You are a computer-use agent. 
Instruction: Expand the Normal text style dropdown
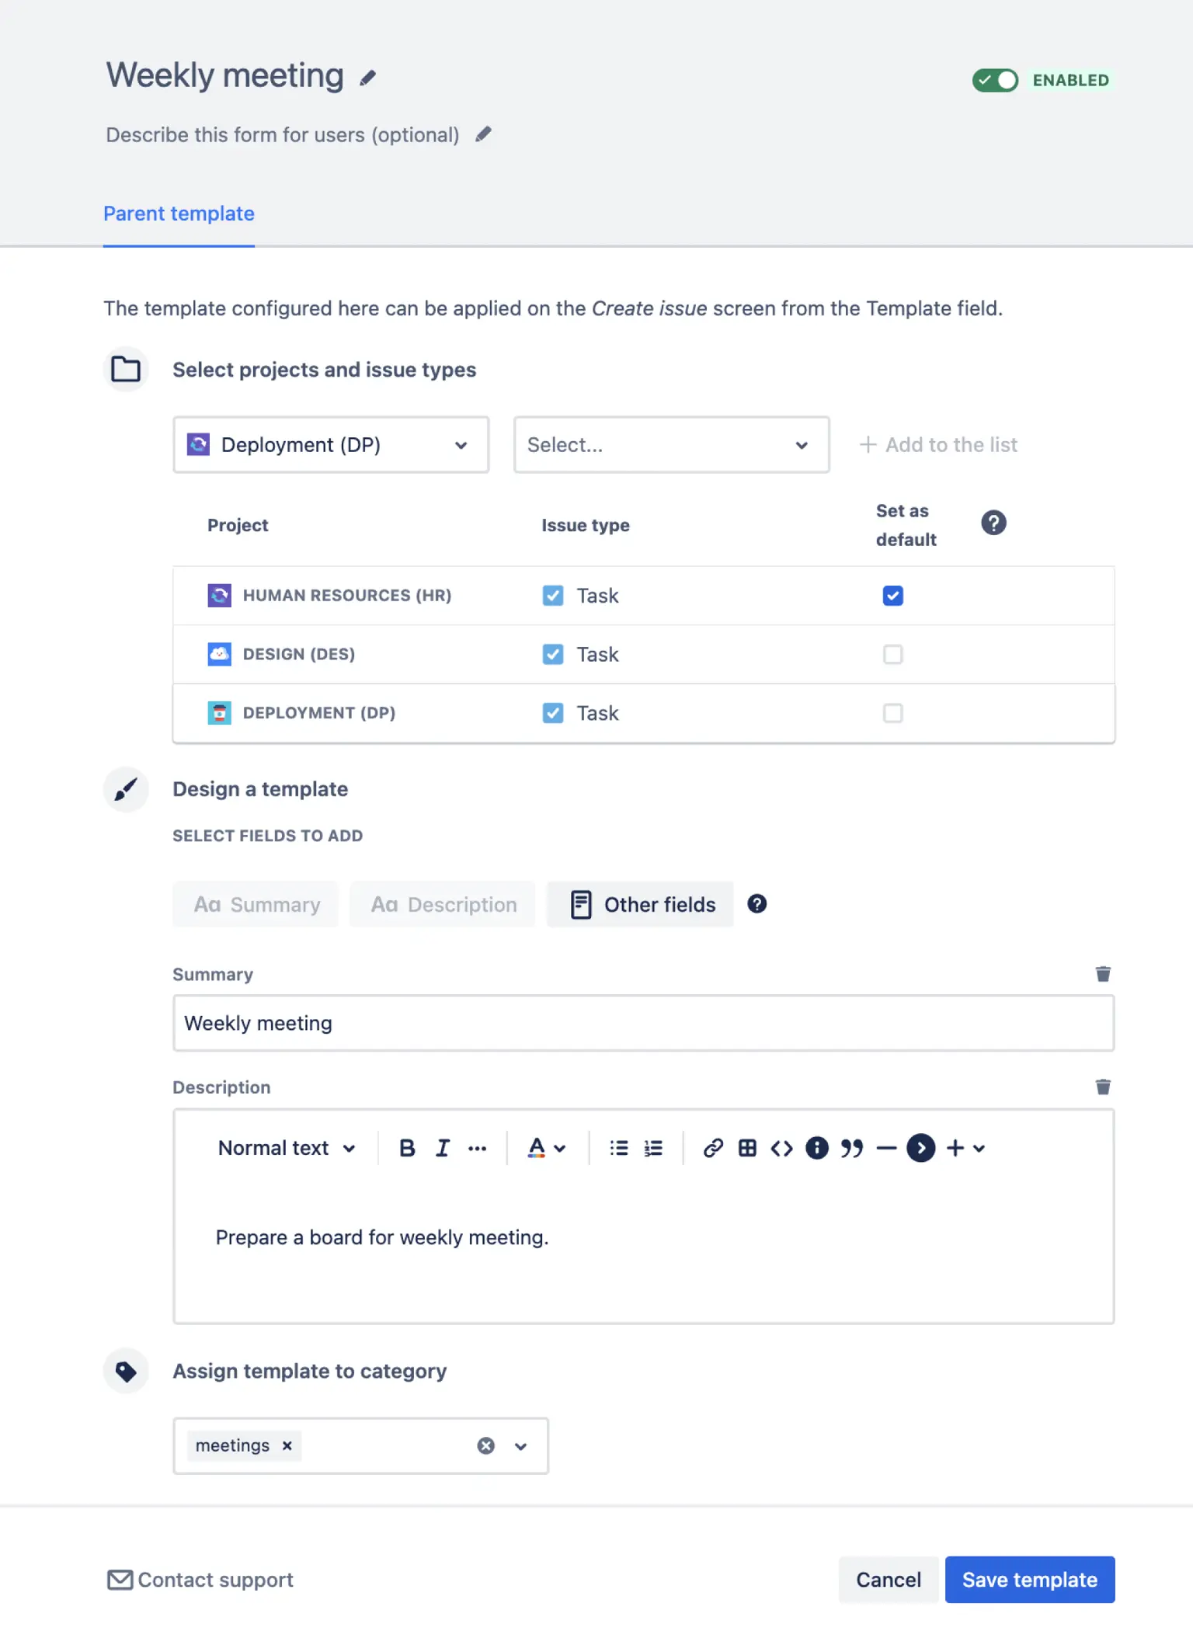point(286,1148)
